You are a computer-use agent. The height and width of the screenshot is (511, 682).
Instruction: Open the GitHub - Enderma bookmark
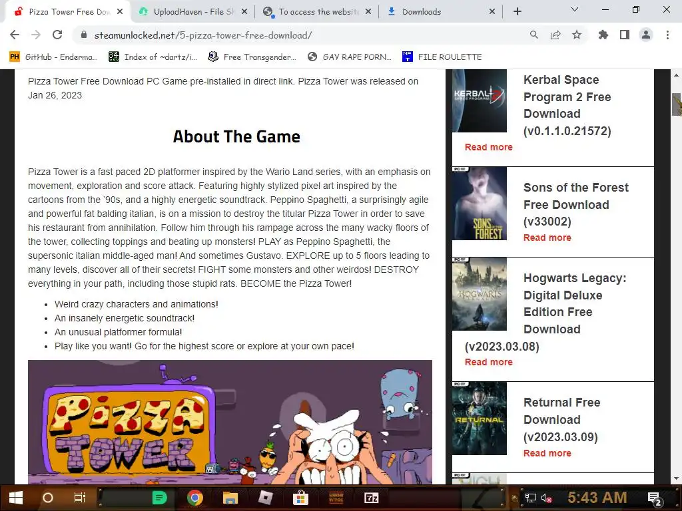click(x=53, y=57)
